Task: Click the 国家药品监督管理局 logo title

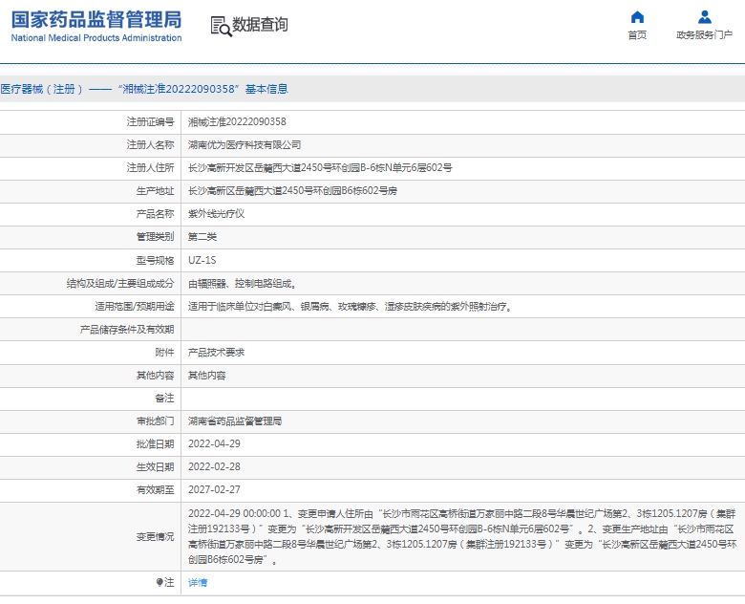Action: 96,19
